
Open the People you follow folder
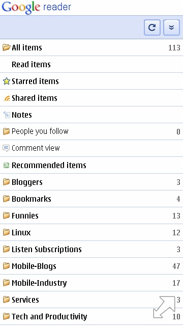(91, 131)
